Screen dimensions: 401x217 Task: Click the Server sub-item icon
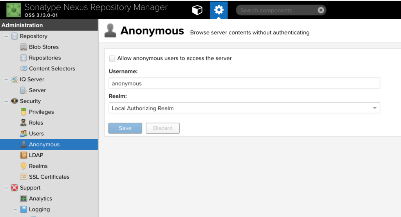[23, 90]
